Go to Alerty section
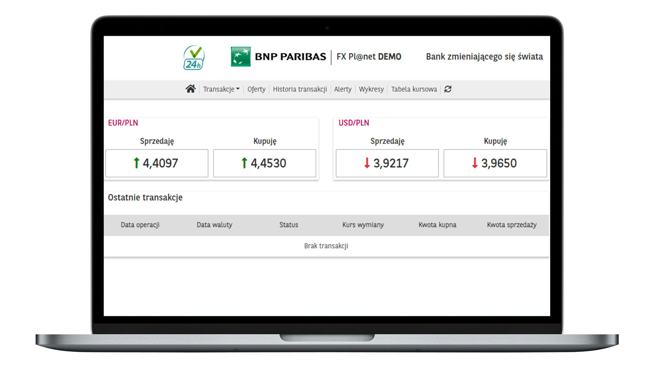 pos(343,89)
